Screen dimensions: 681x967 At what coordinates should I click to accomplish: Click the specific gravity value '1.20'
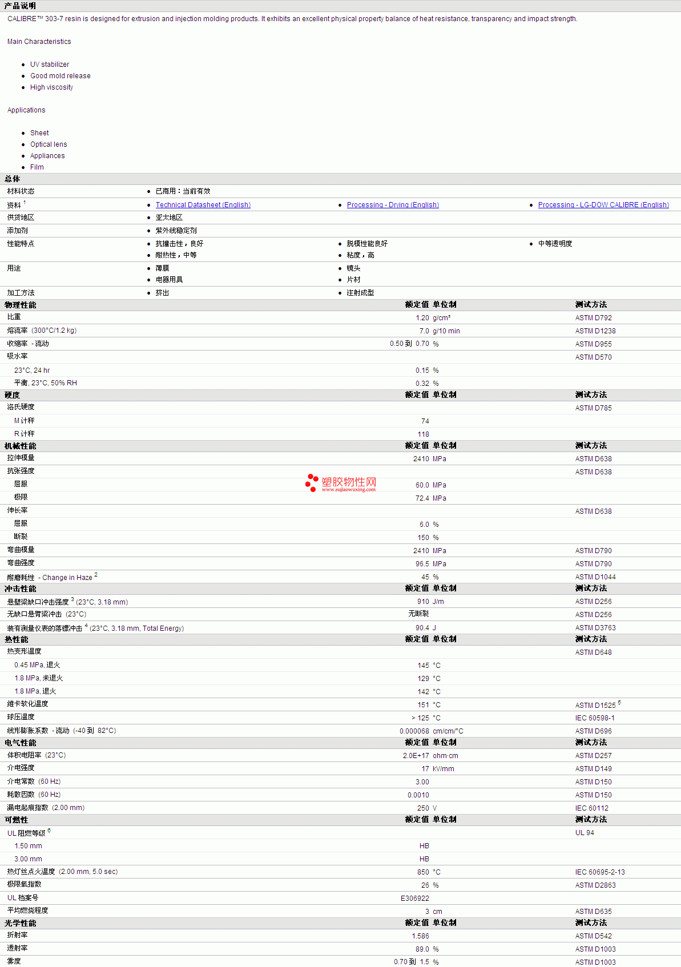pos(422,318)
